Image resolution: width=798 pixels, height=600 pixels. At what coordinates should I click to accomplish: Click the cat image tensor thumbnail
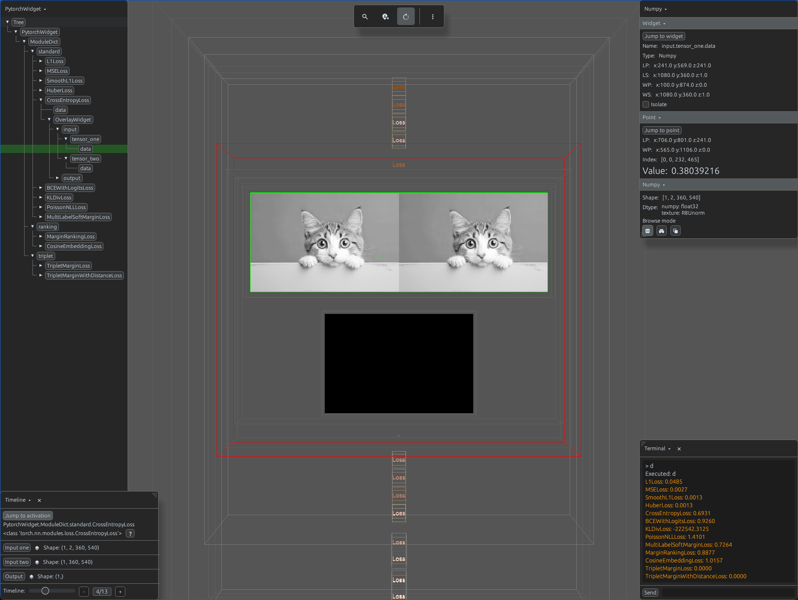coord(399,243)
